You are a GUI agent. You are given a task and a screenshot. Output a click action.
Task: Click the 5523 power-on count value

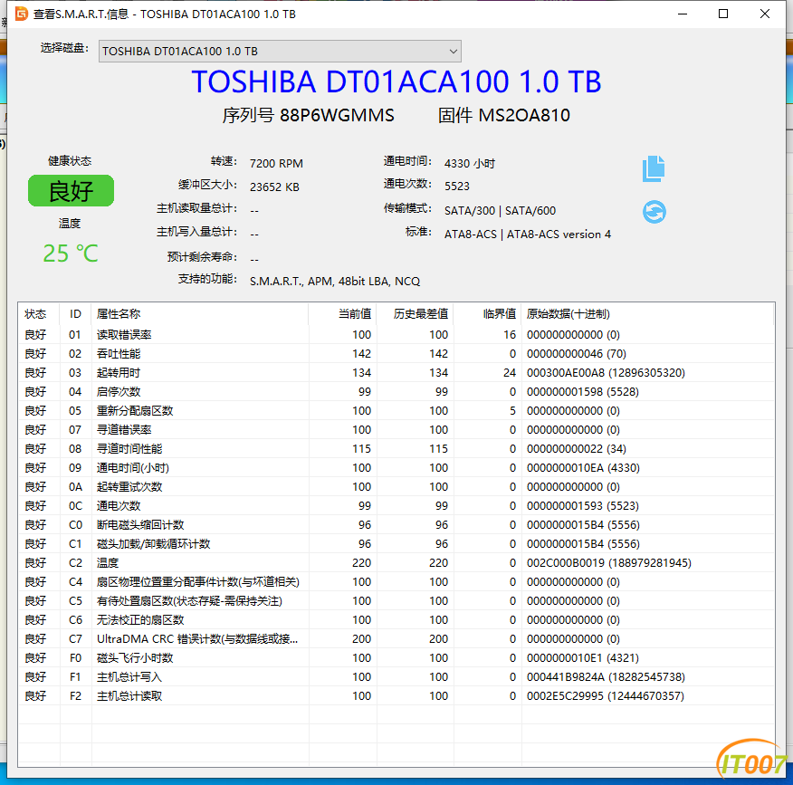[x=456, y=187]
